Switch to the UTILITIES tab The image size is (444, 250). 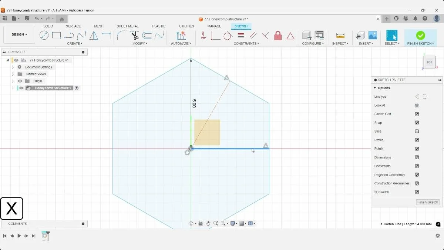pos(186,26)
